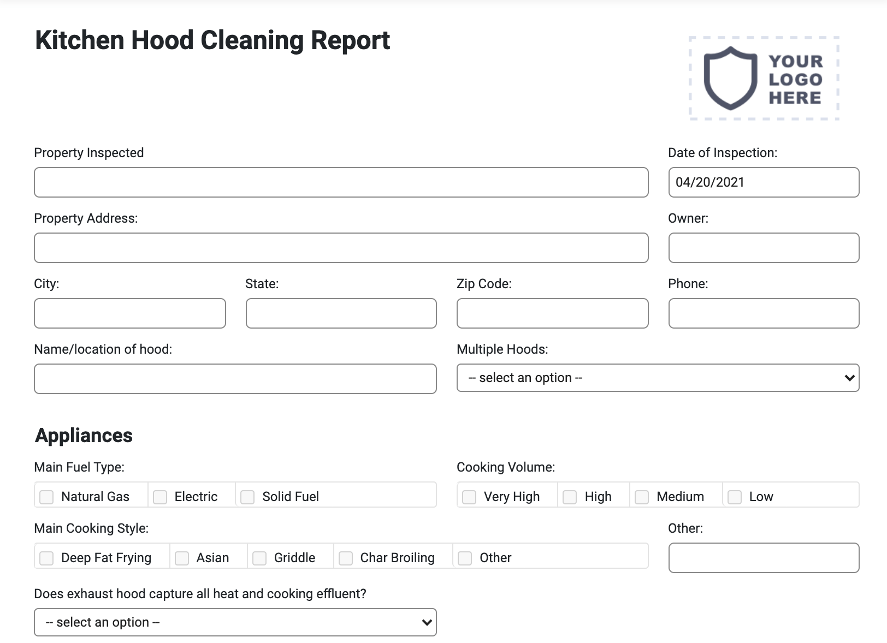Click the Property Inspected field

[341, 182]
